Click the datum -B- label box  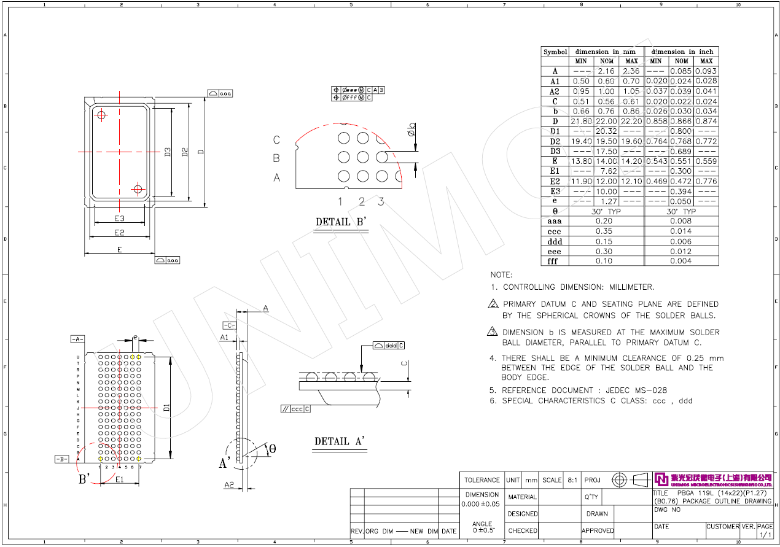pos(61,459)
